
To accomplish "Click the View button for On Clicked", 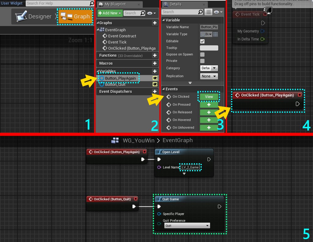I will (x=209, y=96).
